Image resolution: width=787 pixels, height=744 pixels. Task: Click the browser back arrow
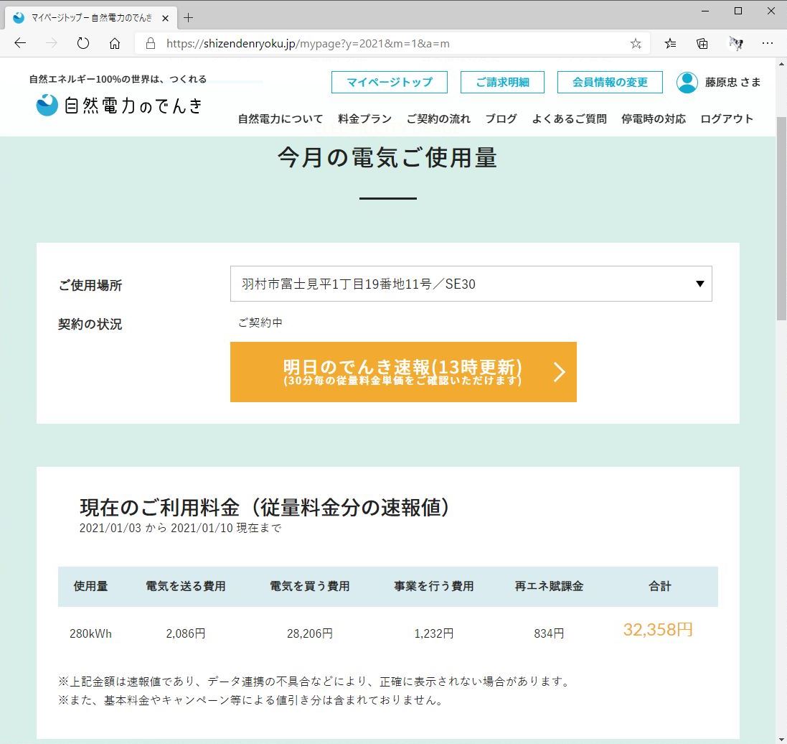point(20,43)
